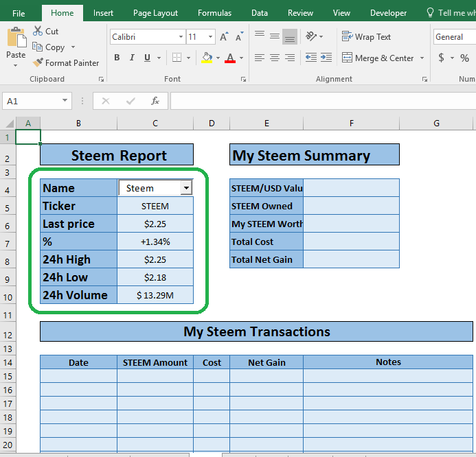Select the $13.29M volume cell
The image size is (476, 457).
tap(155, 295)
